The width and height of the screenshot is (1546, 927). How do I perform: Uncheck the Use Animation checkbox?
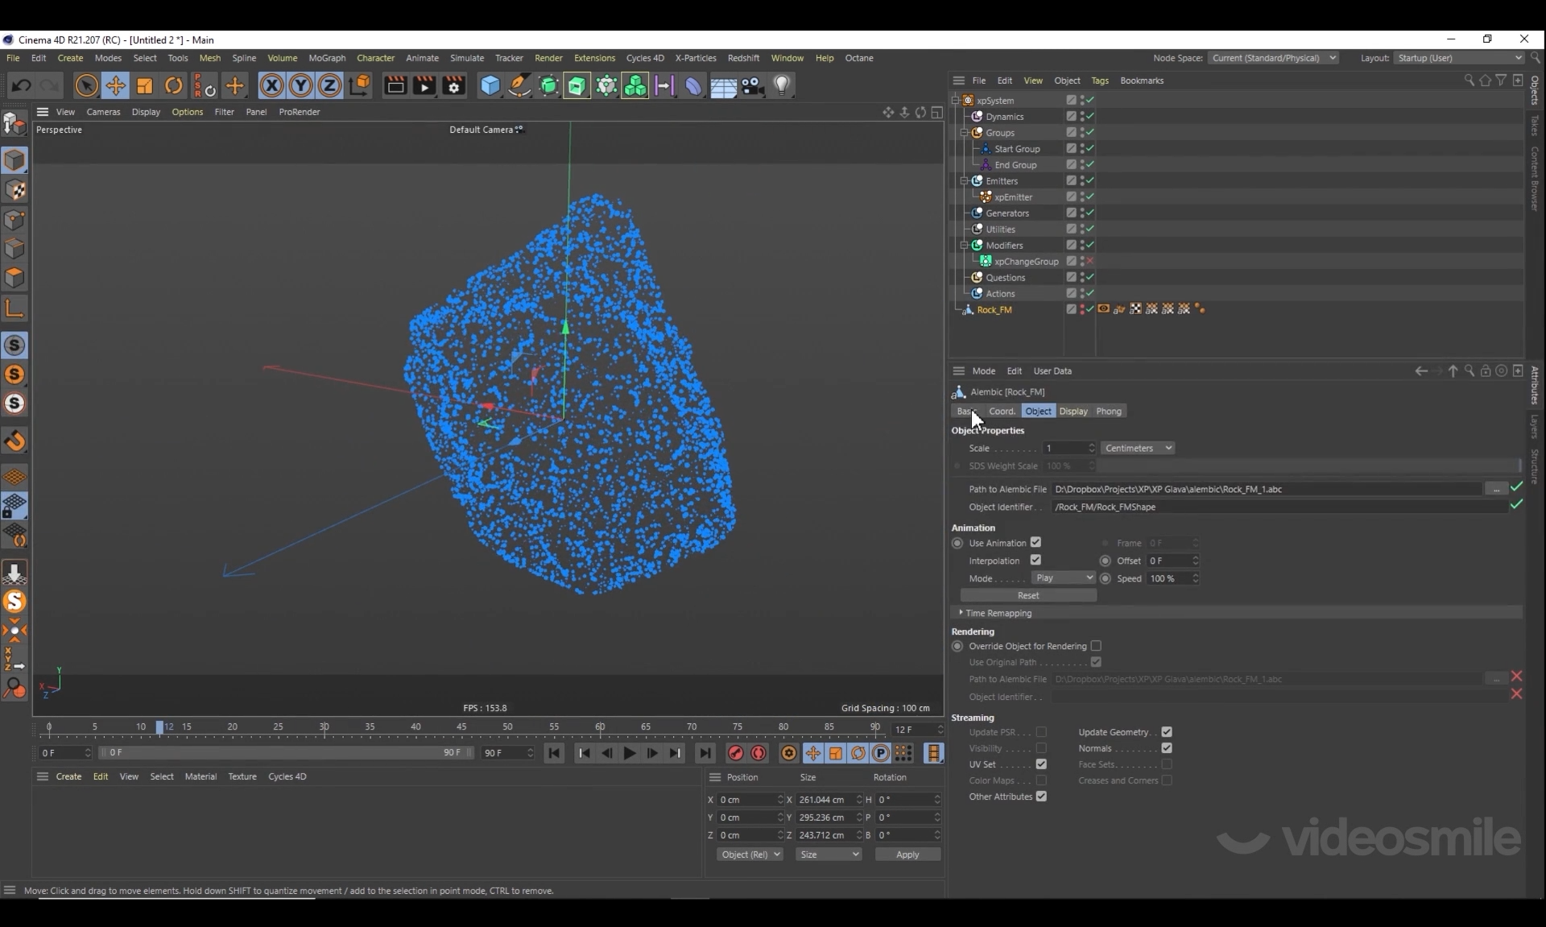click(x=1035, y=543)
